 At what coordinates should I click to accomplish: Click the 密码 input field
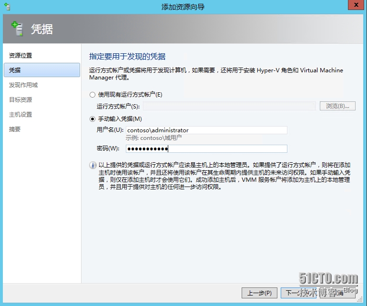click(x=206, y=148)
